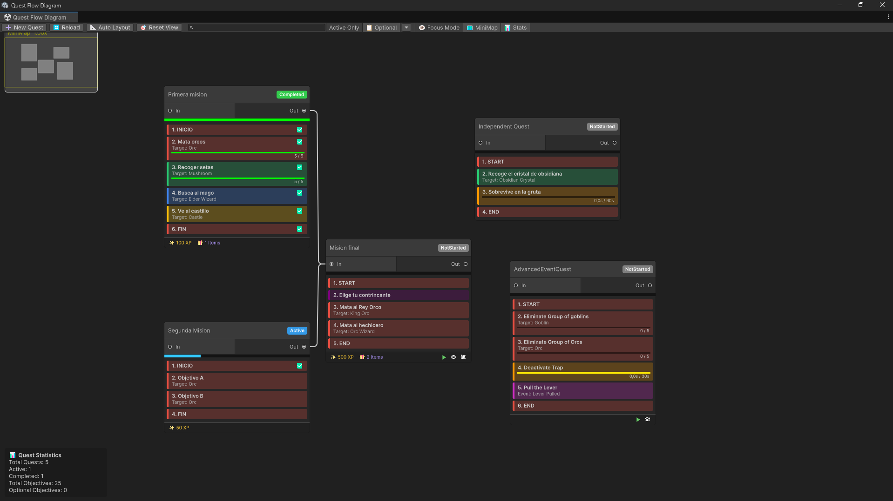Select the Out port of Segunda Mision
This screenshot has width=893, height=501.
click(304, 347)
